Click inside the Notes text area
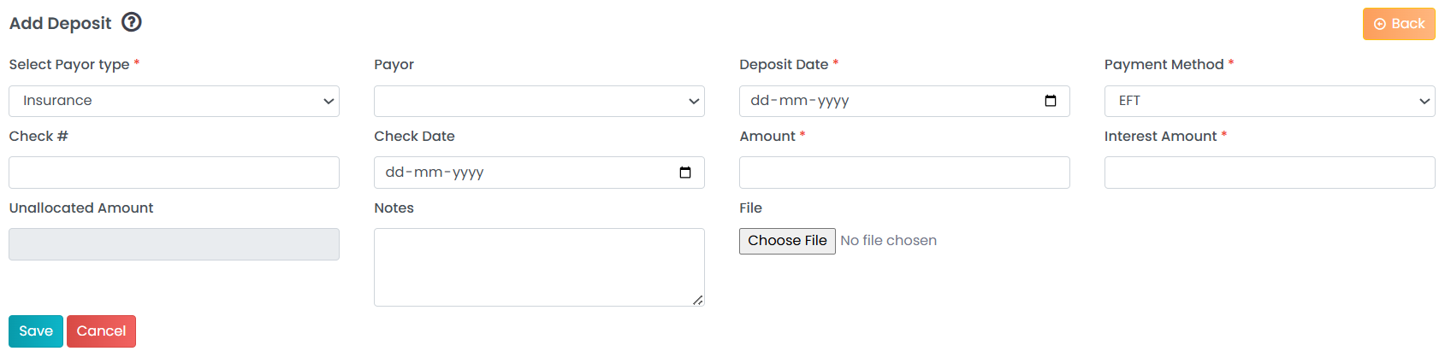This screenshot has height=357, width=1445. (x=539, y=267)
